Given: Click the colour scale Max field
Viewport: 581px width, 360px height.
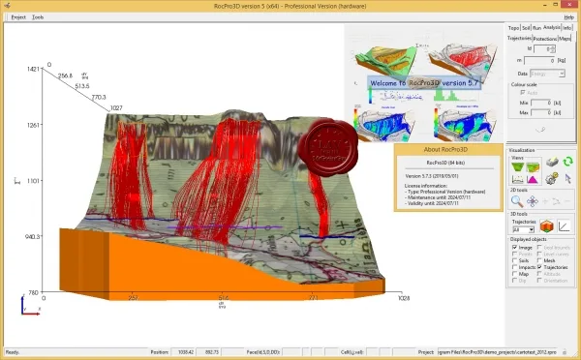Looking at the screenshot, I should point(541,112).
